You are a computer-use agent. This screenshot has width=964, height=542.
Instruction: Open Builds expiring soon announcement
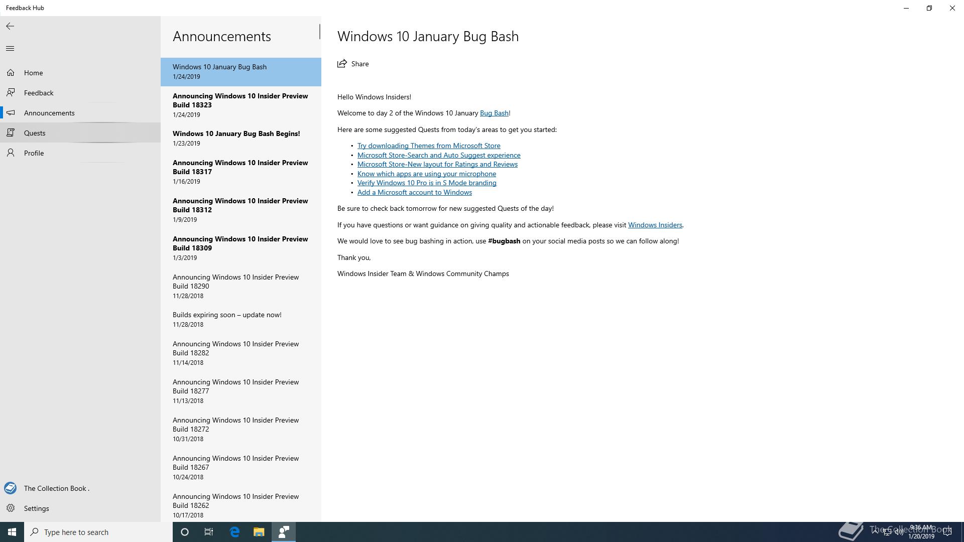click(x=241, y=320)
